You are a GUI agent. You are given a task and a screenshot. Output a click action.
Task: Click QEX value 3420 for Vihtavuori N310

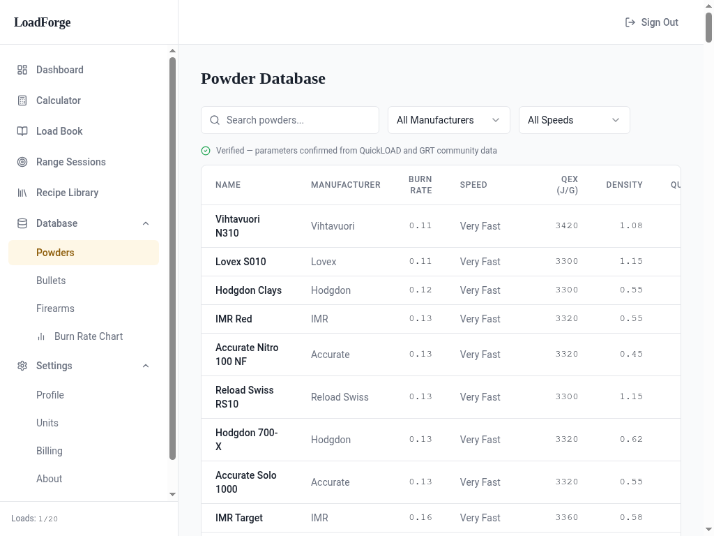pyautogui.click(x=567, y=225)
